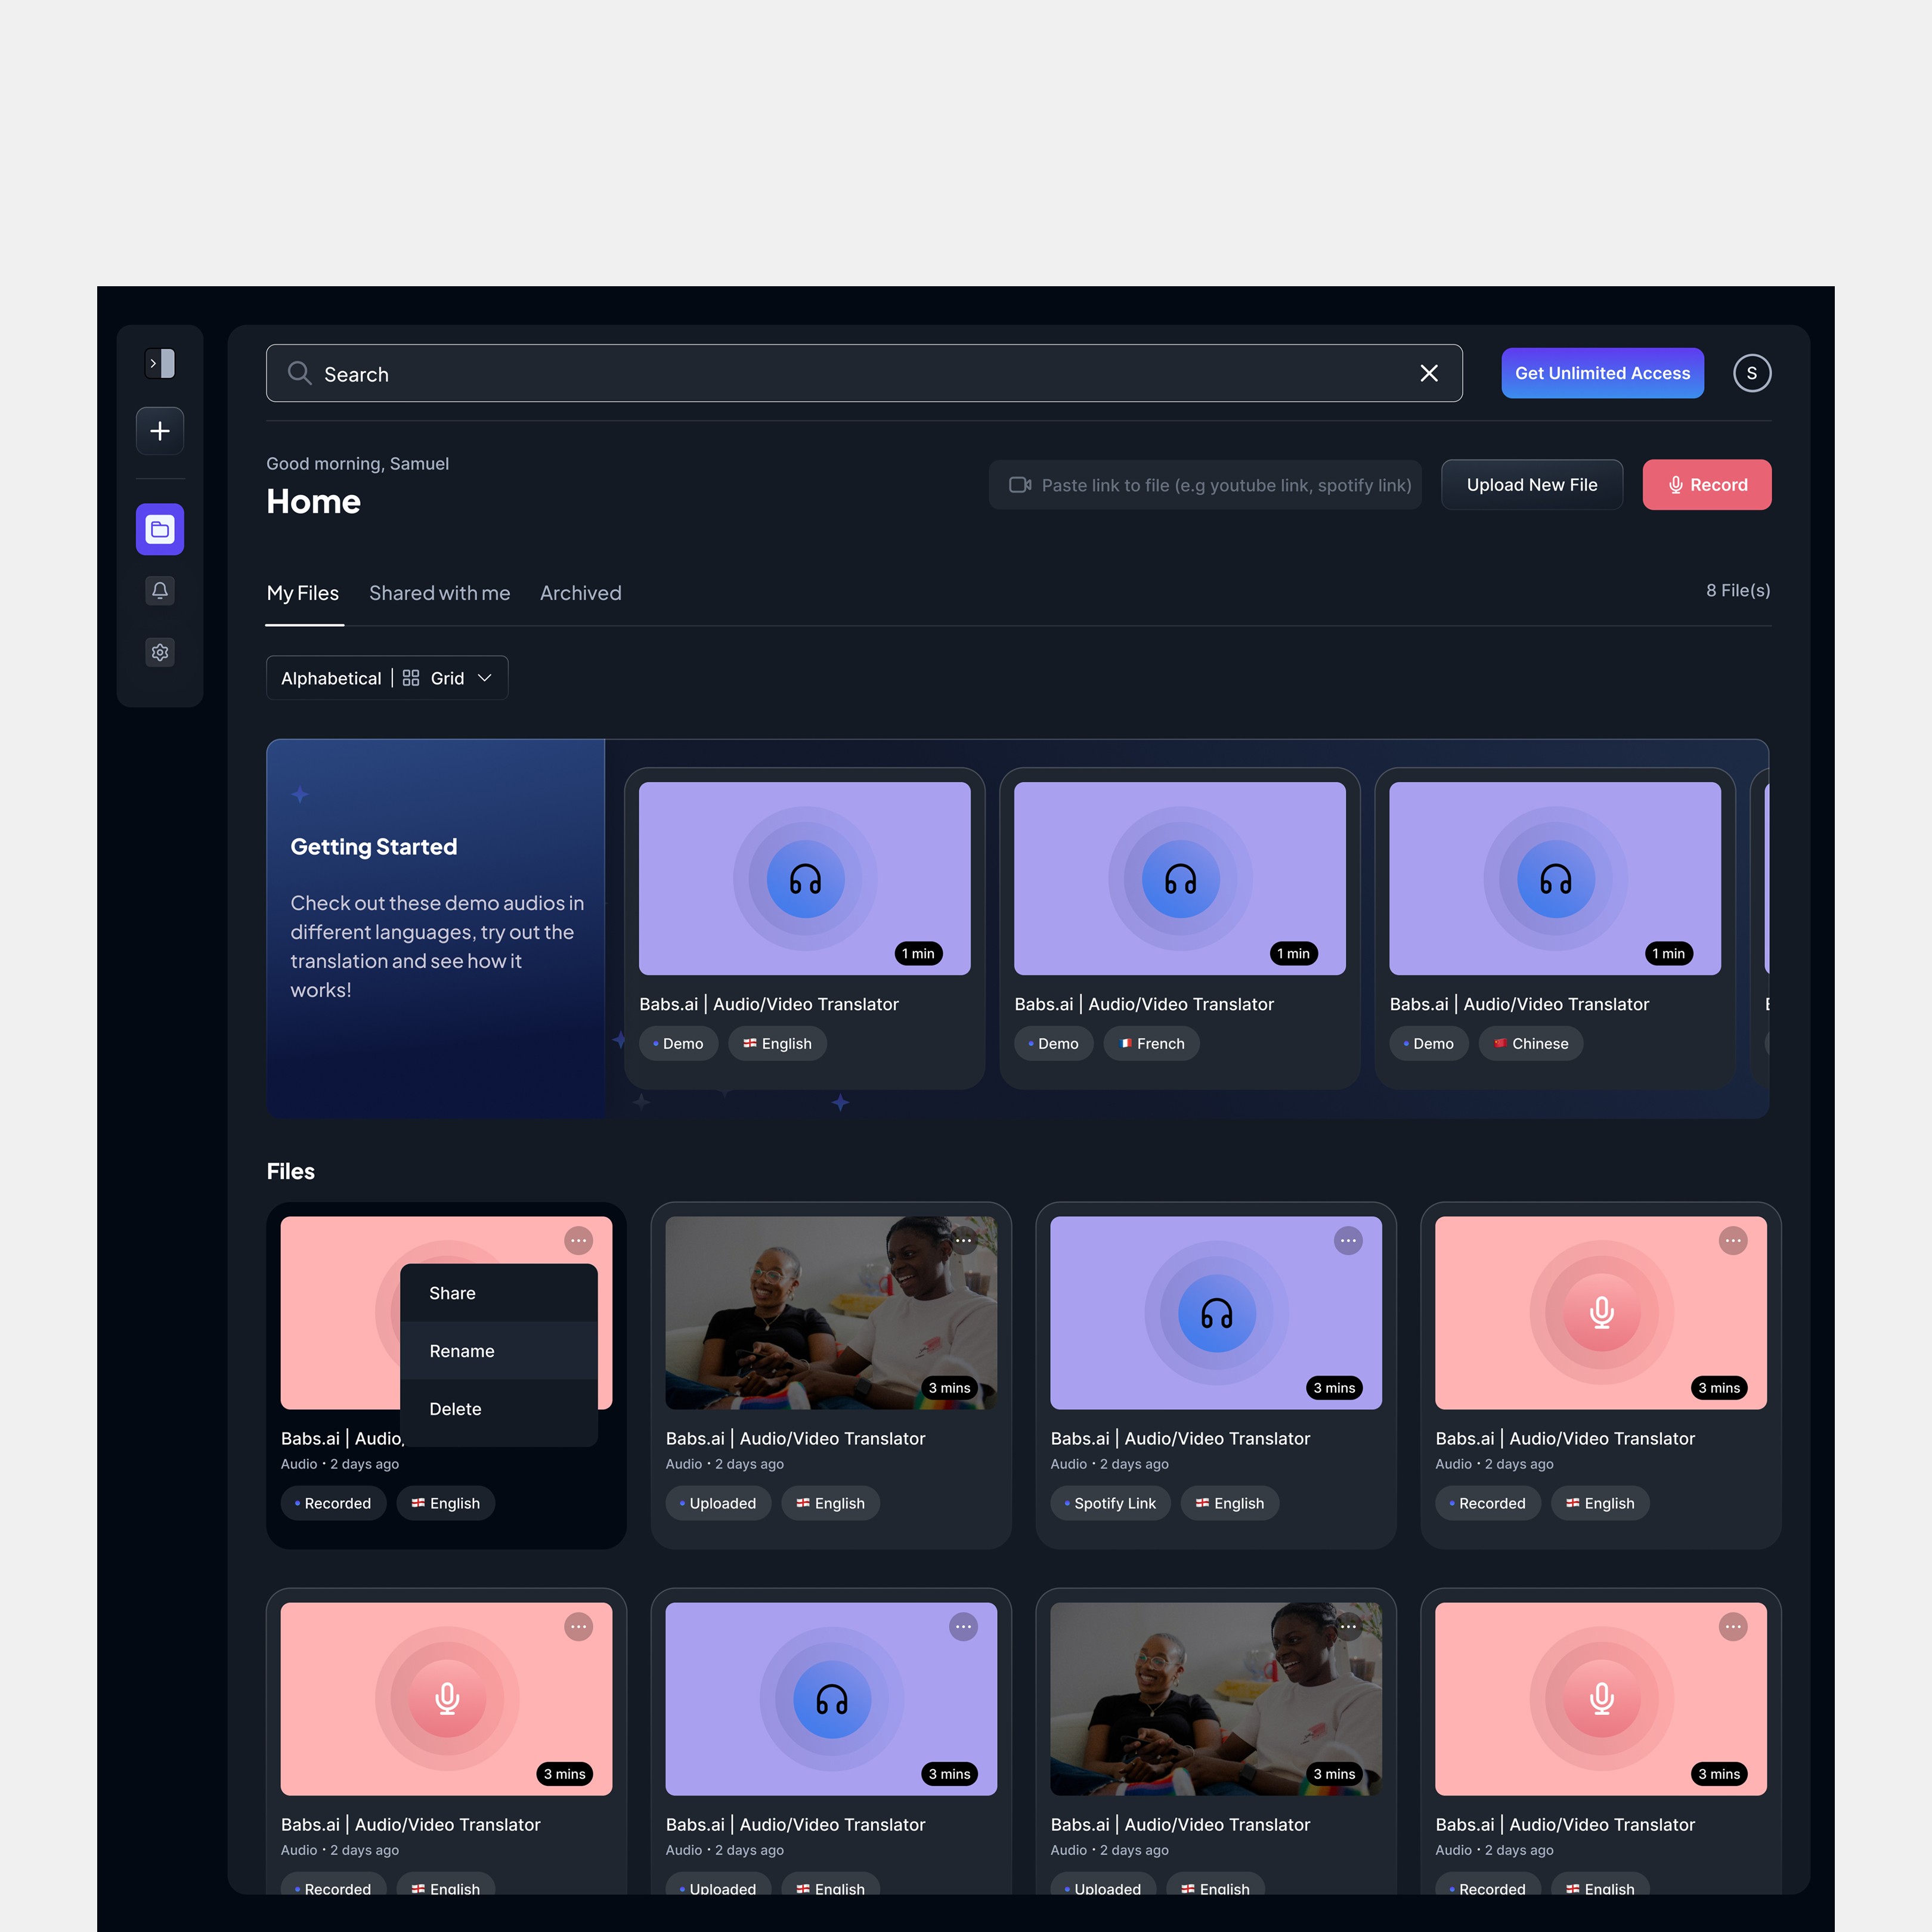
Task: Start recording with Record button
Action: [x=1706, y=485]
